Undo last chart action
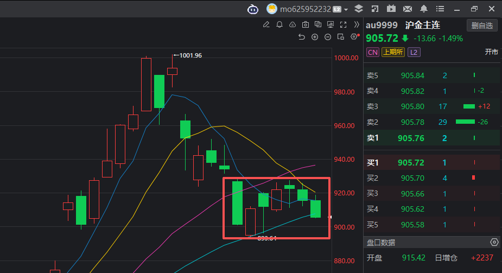The image size is (502, 273). [302, 37]
